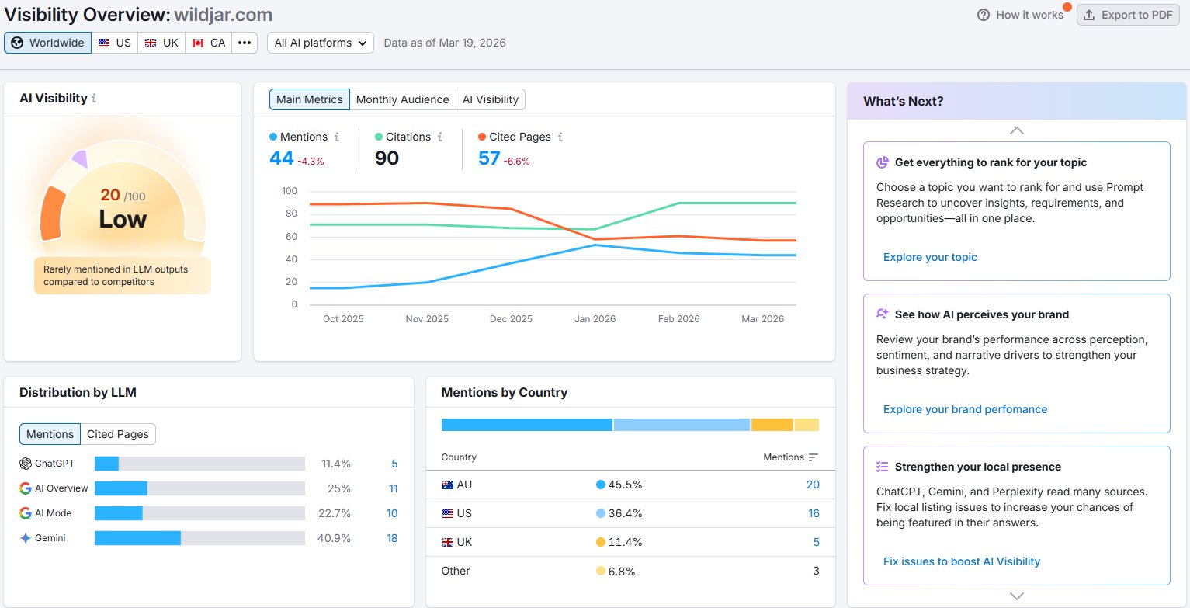Click the Data as of Mar 19, 2026 text
Image resolution: width=1190 pixels, height=608 pixels.
coord(445,43)
